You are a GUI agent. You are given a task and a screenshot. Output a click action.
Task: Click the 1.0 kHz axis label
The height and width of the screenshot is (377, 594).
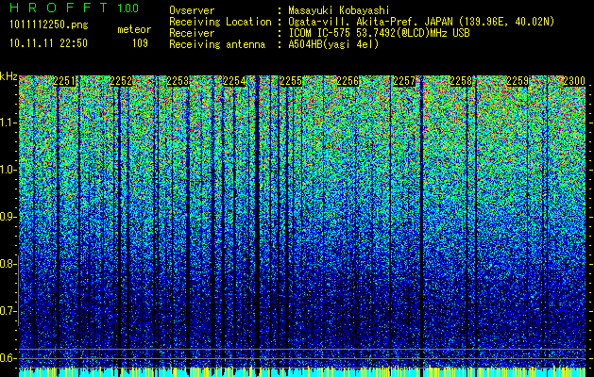click(x=8, y=170)
